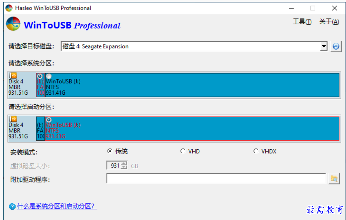Open the 工具(T) menu
Viewport: 346px width, 220px height.
coord(302,22)
